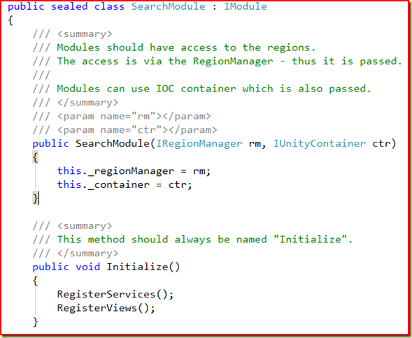
Task: Click the class name SearchModule in declaration
Action: (168, 6)
